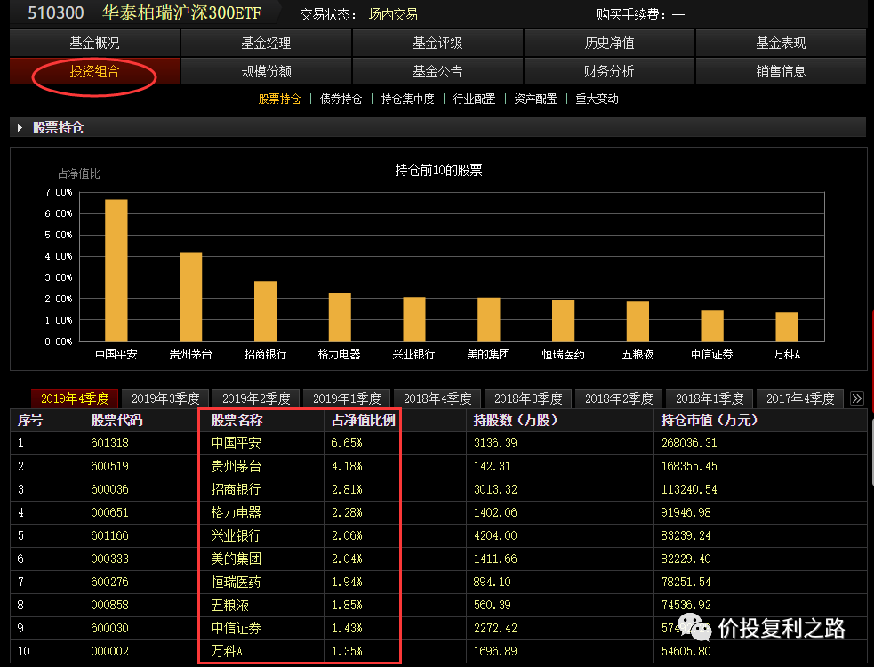Image resolution: width=874 pixels, height=667 pixels.
Task: Select the 2019年1季度 quarter tab
Action: pos(347,398)
